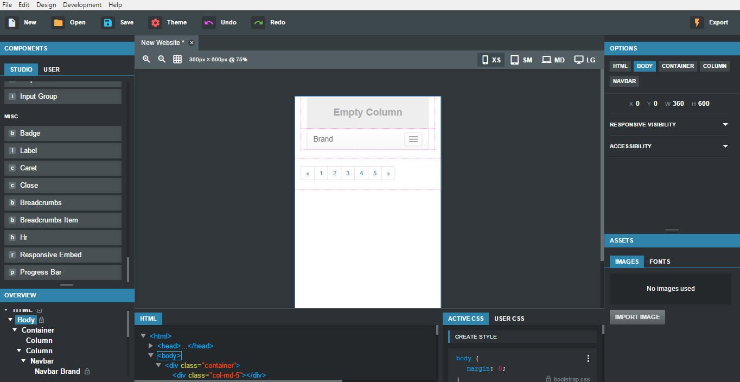Redo the last action
The width and height of the screenshot is (740, 382).
[258, 23]
